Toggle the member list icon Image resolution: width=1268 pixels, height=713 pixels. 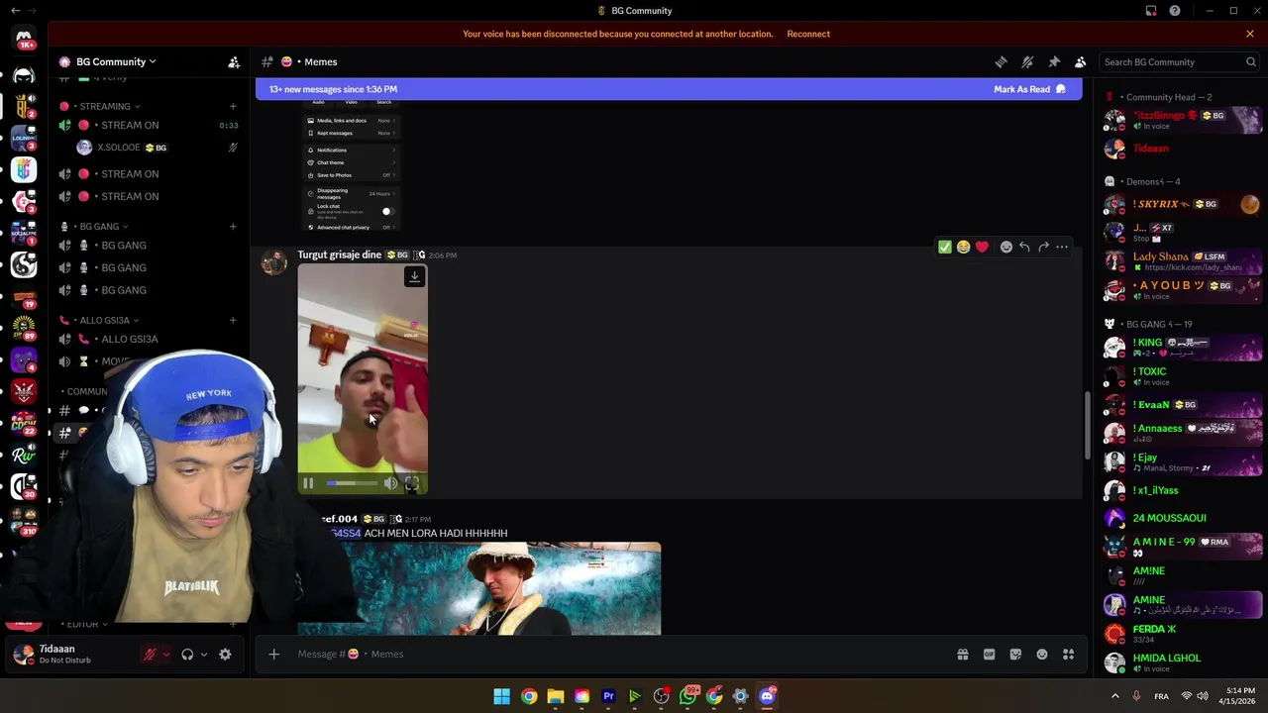click(1081, 61)
